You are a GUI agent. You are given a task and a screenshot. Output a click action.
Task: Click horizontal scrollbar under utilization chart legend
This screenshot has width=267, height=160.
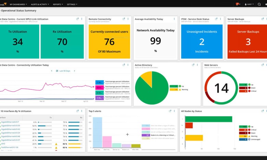coord(110,101)
